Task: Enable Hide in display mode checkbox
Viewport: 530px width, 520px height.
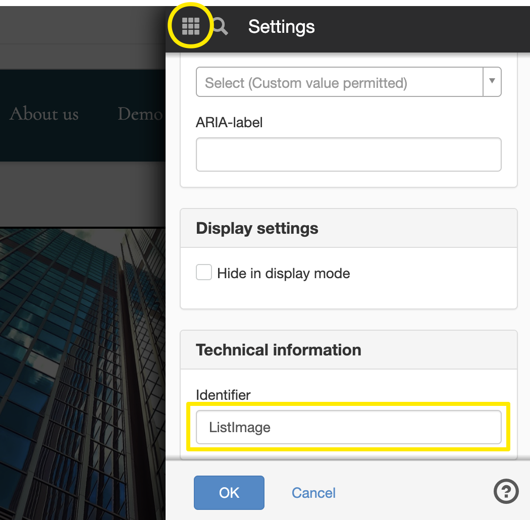Action: (204, 272)
